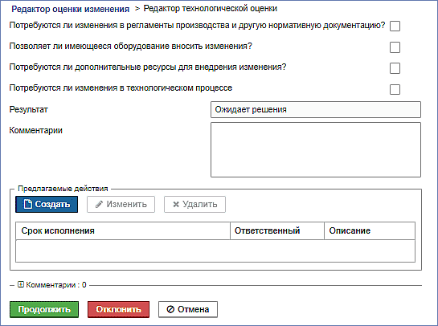This screenshot has width=438, height=326.
Task: Click the Комментарии : 0 label
Action: point(56,285)
